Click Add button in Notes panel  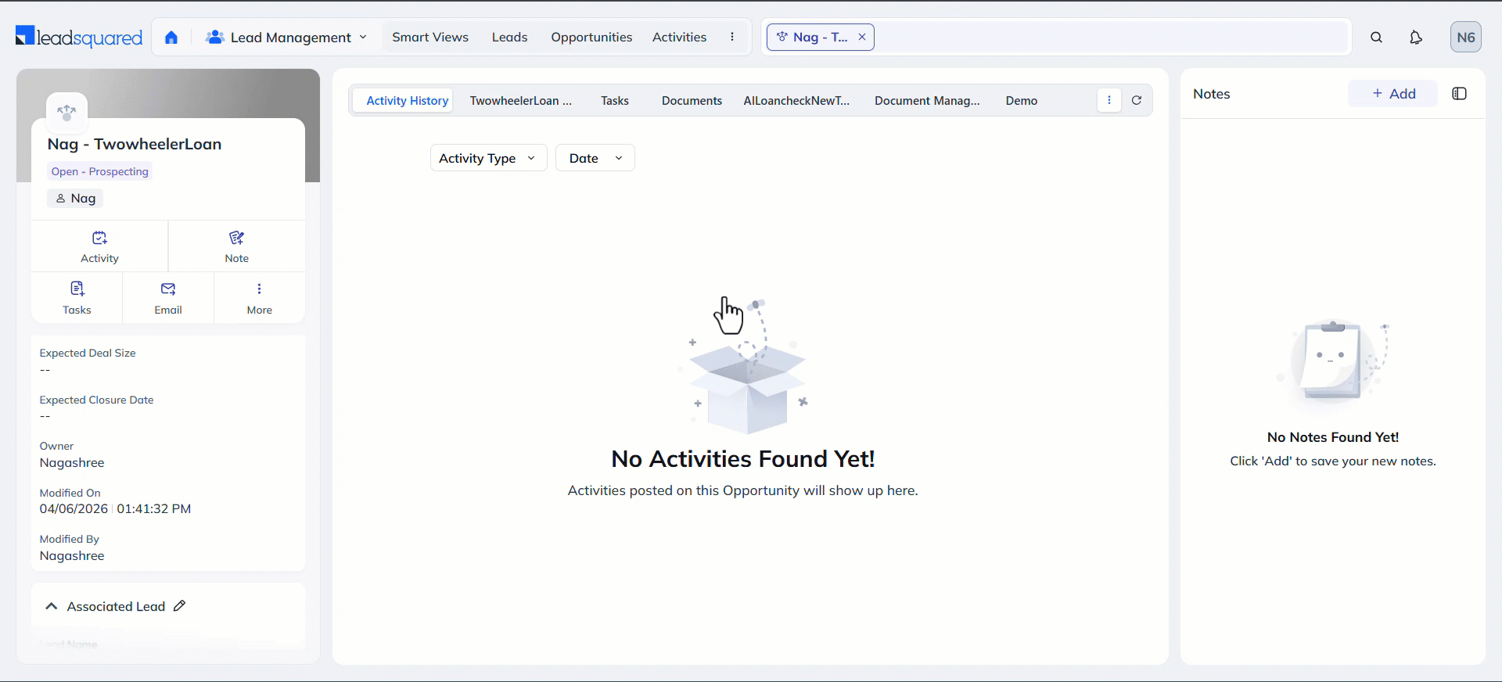1392,94
